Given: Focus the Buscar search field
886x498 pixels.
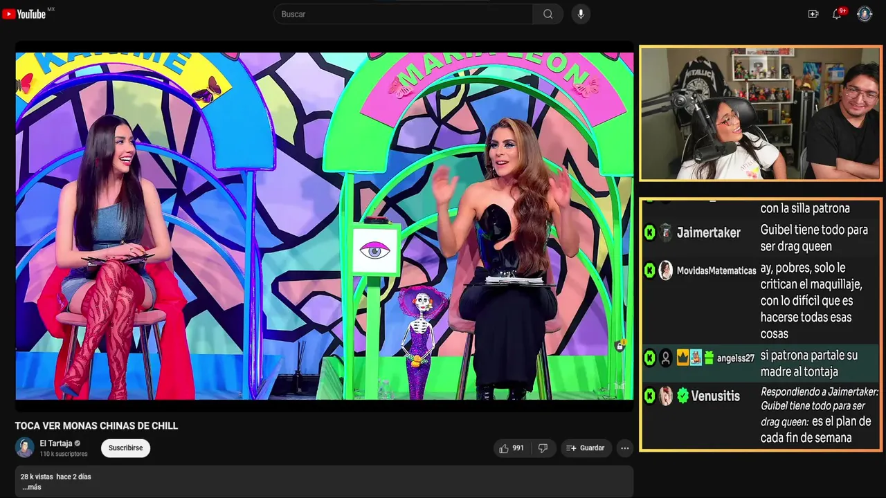Looking at the screenshot, I should click(404, 14).
